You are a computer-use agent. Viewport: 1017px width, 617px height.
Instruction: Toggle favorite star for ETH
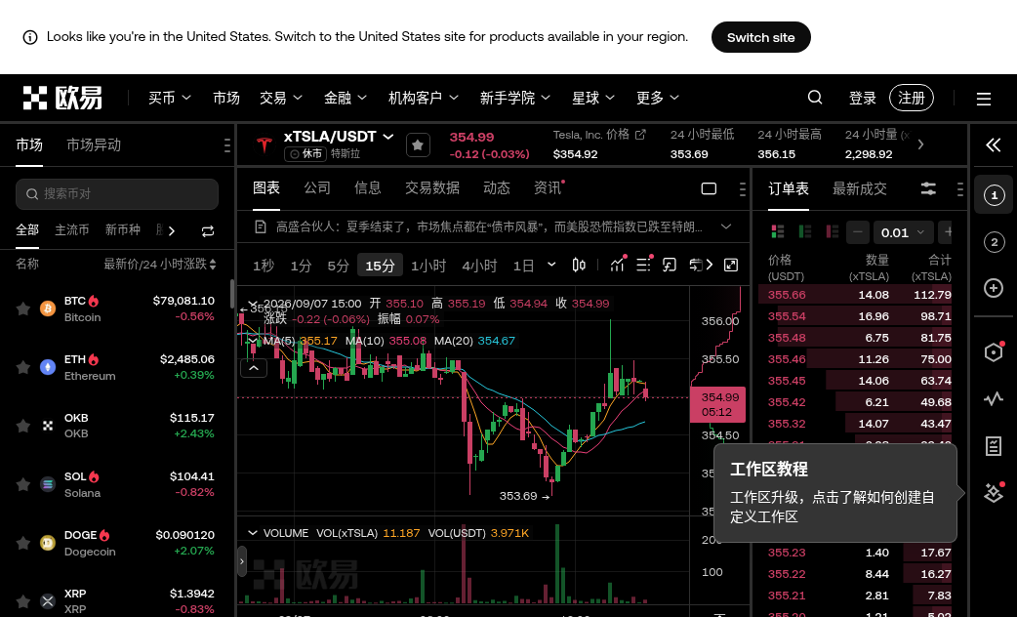tap(22, 367)
